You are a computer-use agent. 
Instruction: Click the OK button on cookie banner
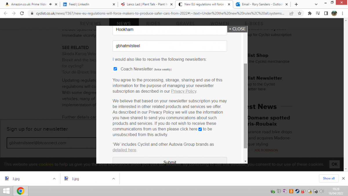tap(334, 164)
